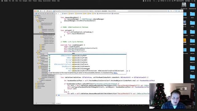Open the Lifting folder on desktop
Screen dimensions: 197x111
(x=192, y=24)
